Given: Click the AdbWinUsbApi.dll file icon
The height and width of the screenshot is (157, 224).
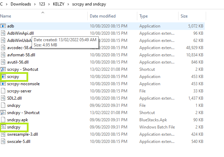Looking at the screenshot, I should 3,40.
